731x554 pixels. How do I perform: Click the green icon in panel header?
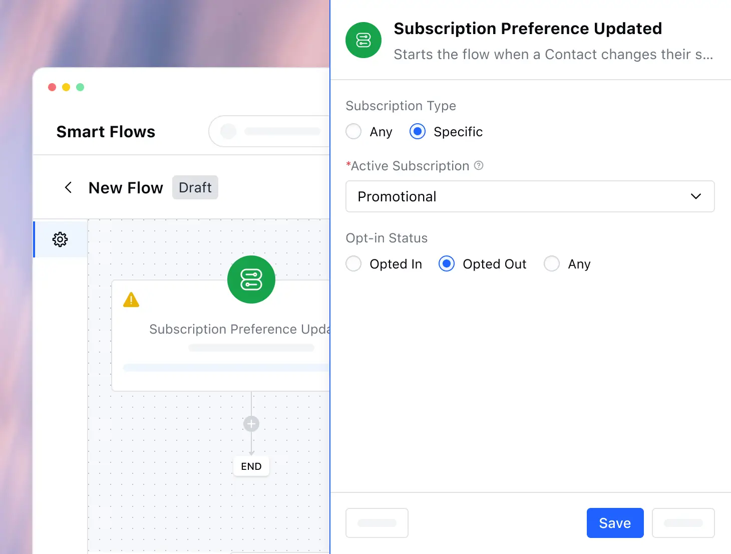[x=363, y=40]
